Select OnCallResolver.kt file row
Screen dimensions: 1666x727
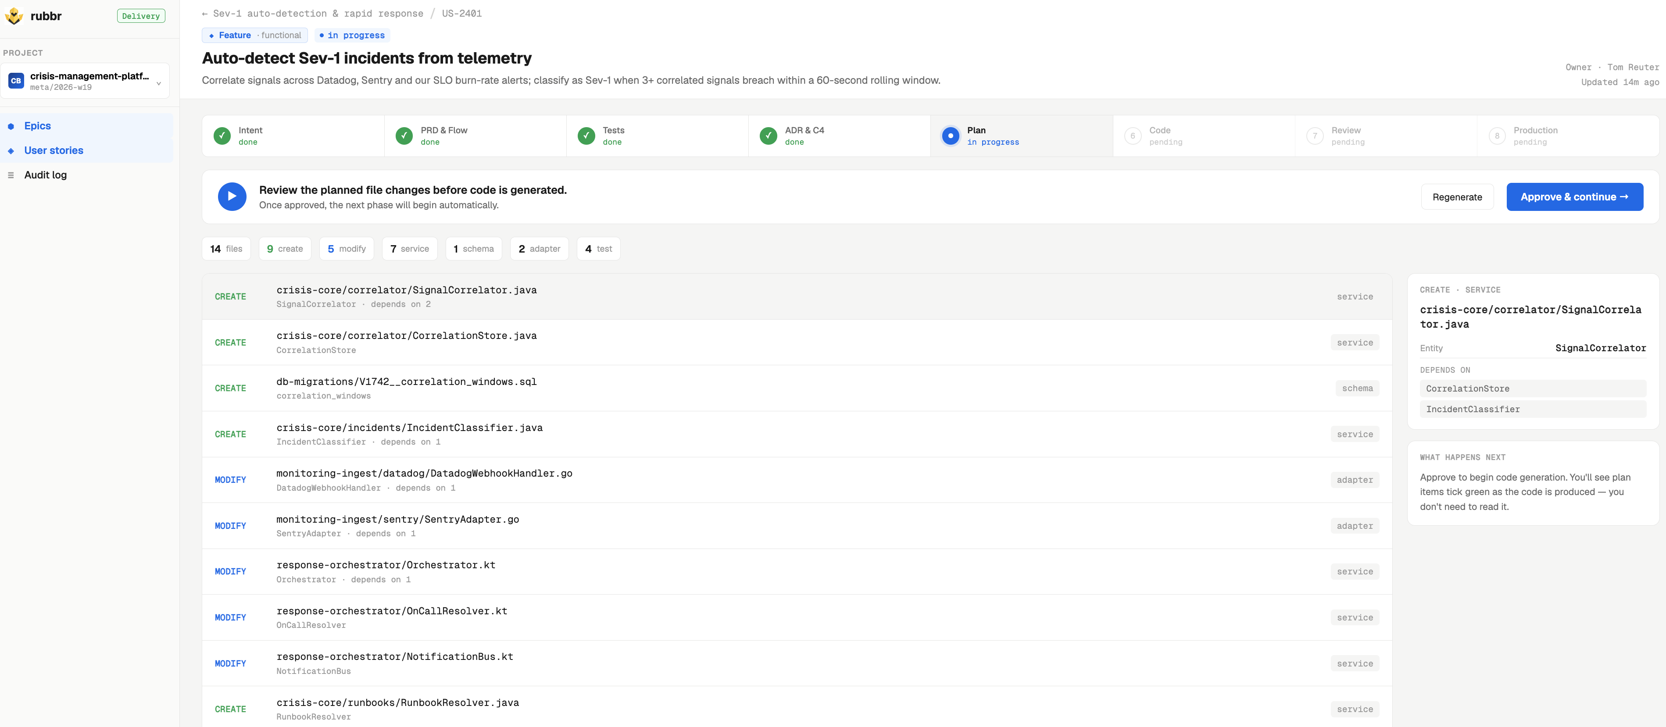click(797, 618)
